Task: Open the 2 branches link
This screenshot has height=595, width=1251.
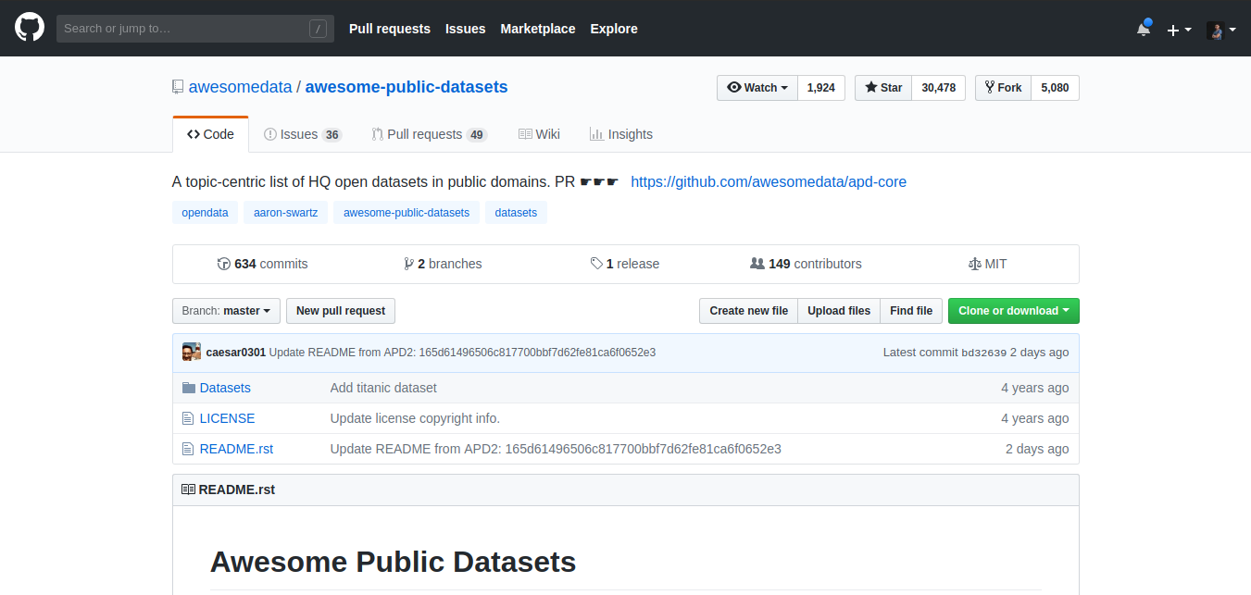Action: coord(443,264)
